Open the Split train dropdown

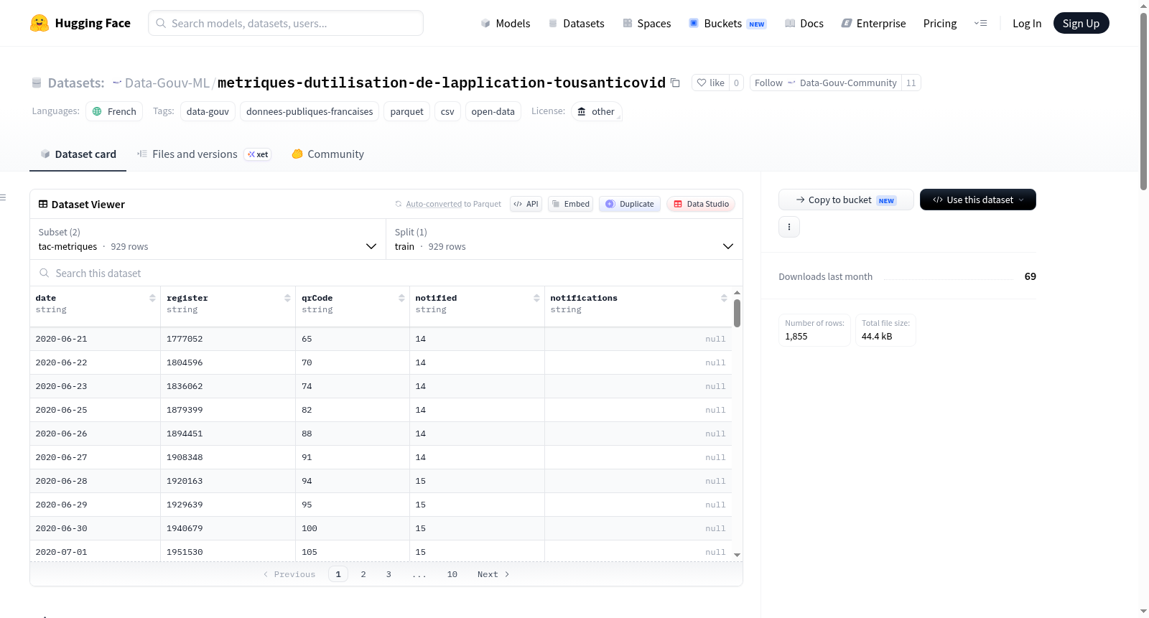point(564,239)
